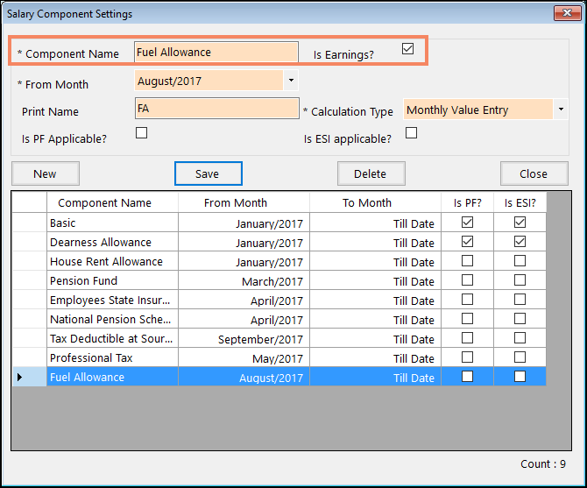Image resolution: width=587 pixels, height=488 pixels.
Task: Check Is PF for Pension Fund row
Action: point(467,280)
